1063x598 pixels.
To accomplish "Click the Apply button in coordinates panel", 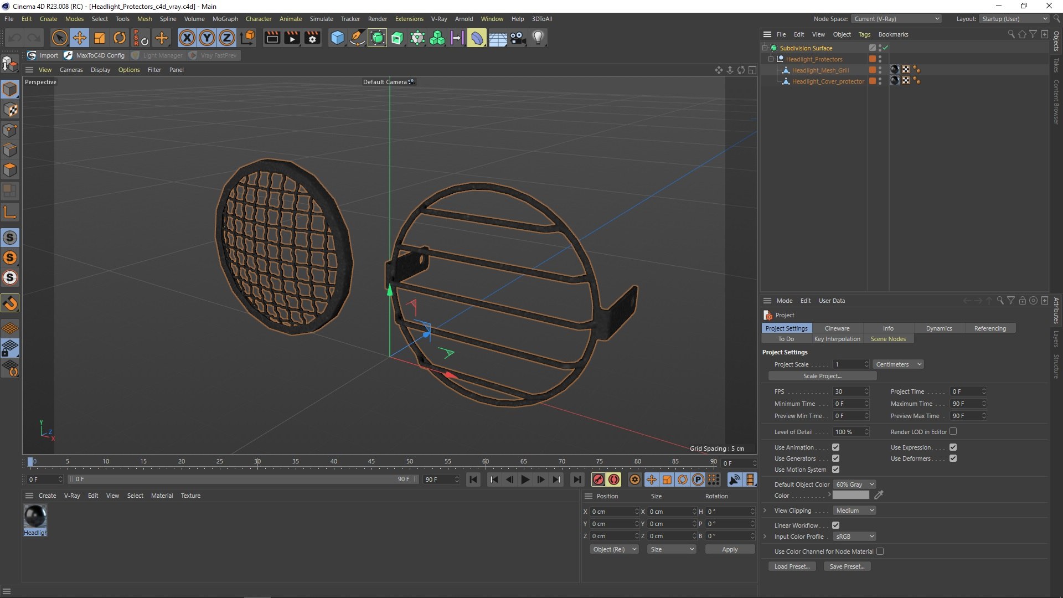I will click(x=730, y=549).
